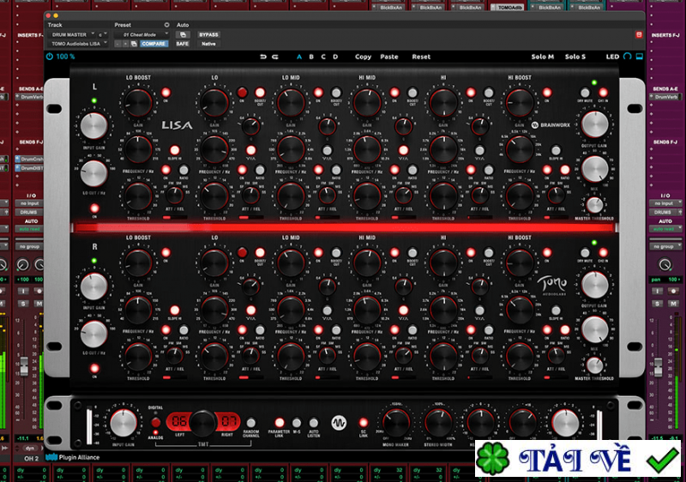Click the left channel Input Gain knob
The height and width of the screenshot is (482, 686).
tap(93, 126)
